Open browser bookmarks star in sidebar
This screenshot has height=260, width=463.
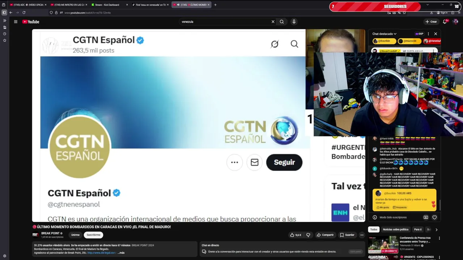[x=4, y=40]
